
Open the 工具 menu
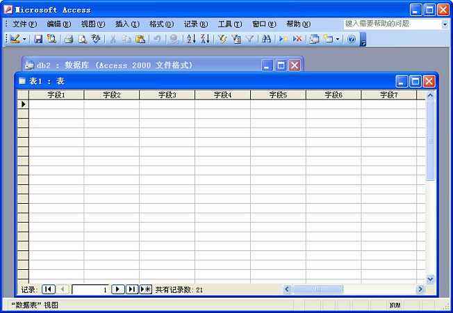[230, 24]
